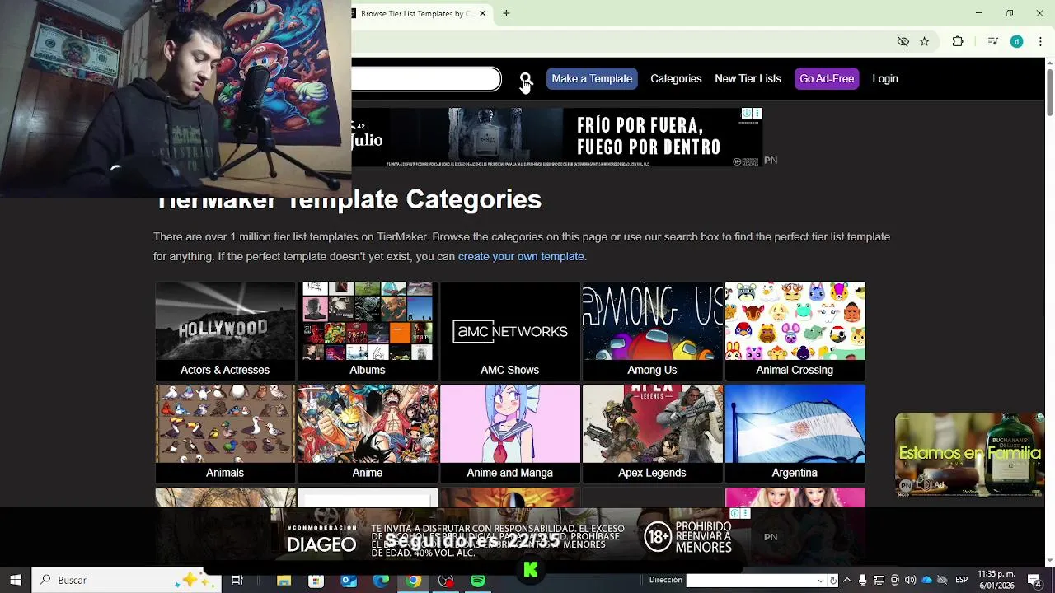
Task: Open File Explorer from the taskbar
Action: (284, 581)
